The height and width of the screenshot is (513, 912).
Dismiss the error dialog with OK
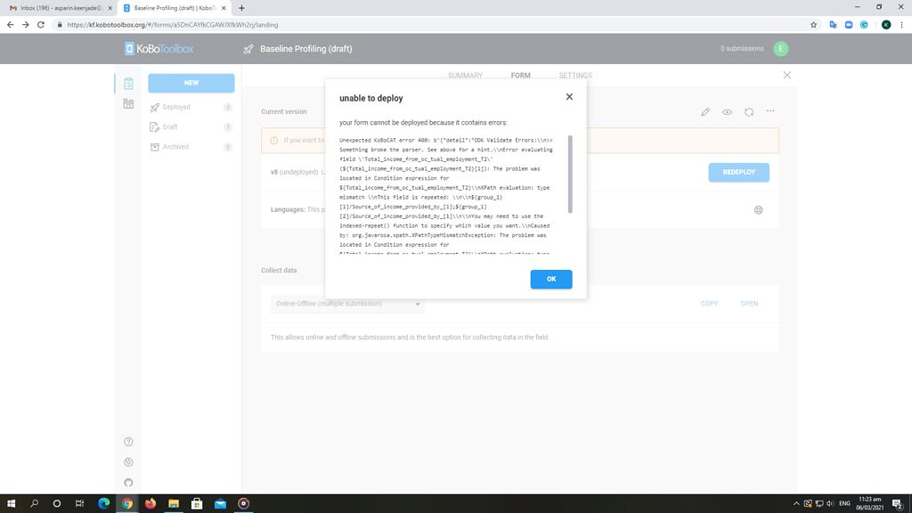tap(550, 279)
